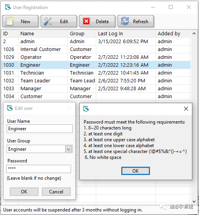Click the password requirements dialog app icon
The image size is (199, 215).
[x=86, y=109]
